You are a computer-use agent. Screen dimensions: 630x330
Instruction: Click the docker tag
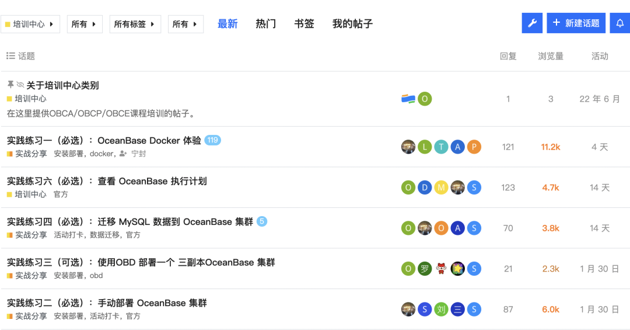[101, 154]
